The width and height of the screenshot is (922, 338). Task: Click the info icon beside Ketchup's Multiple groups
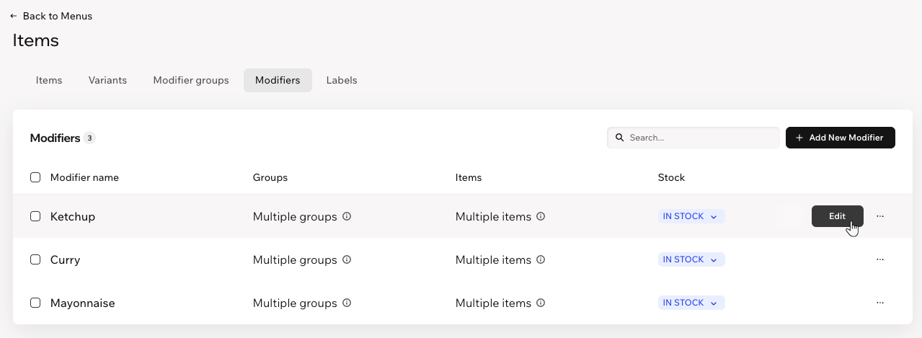coord(347,216)
